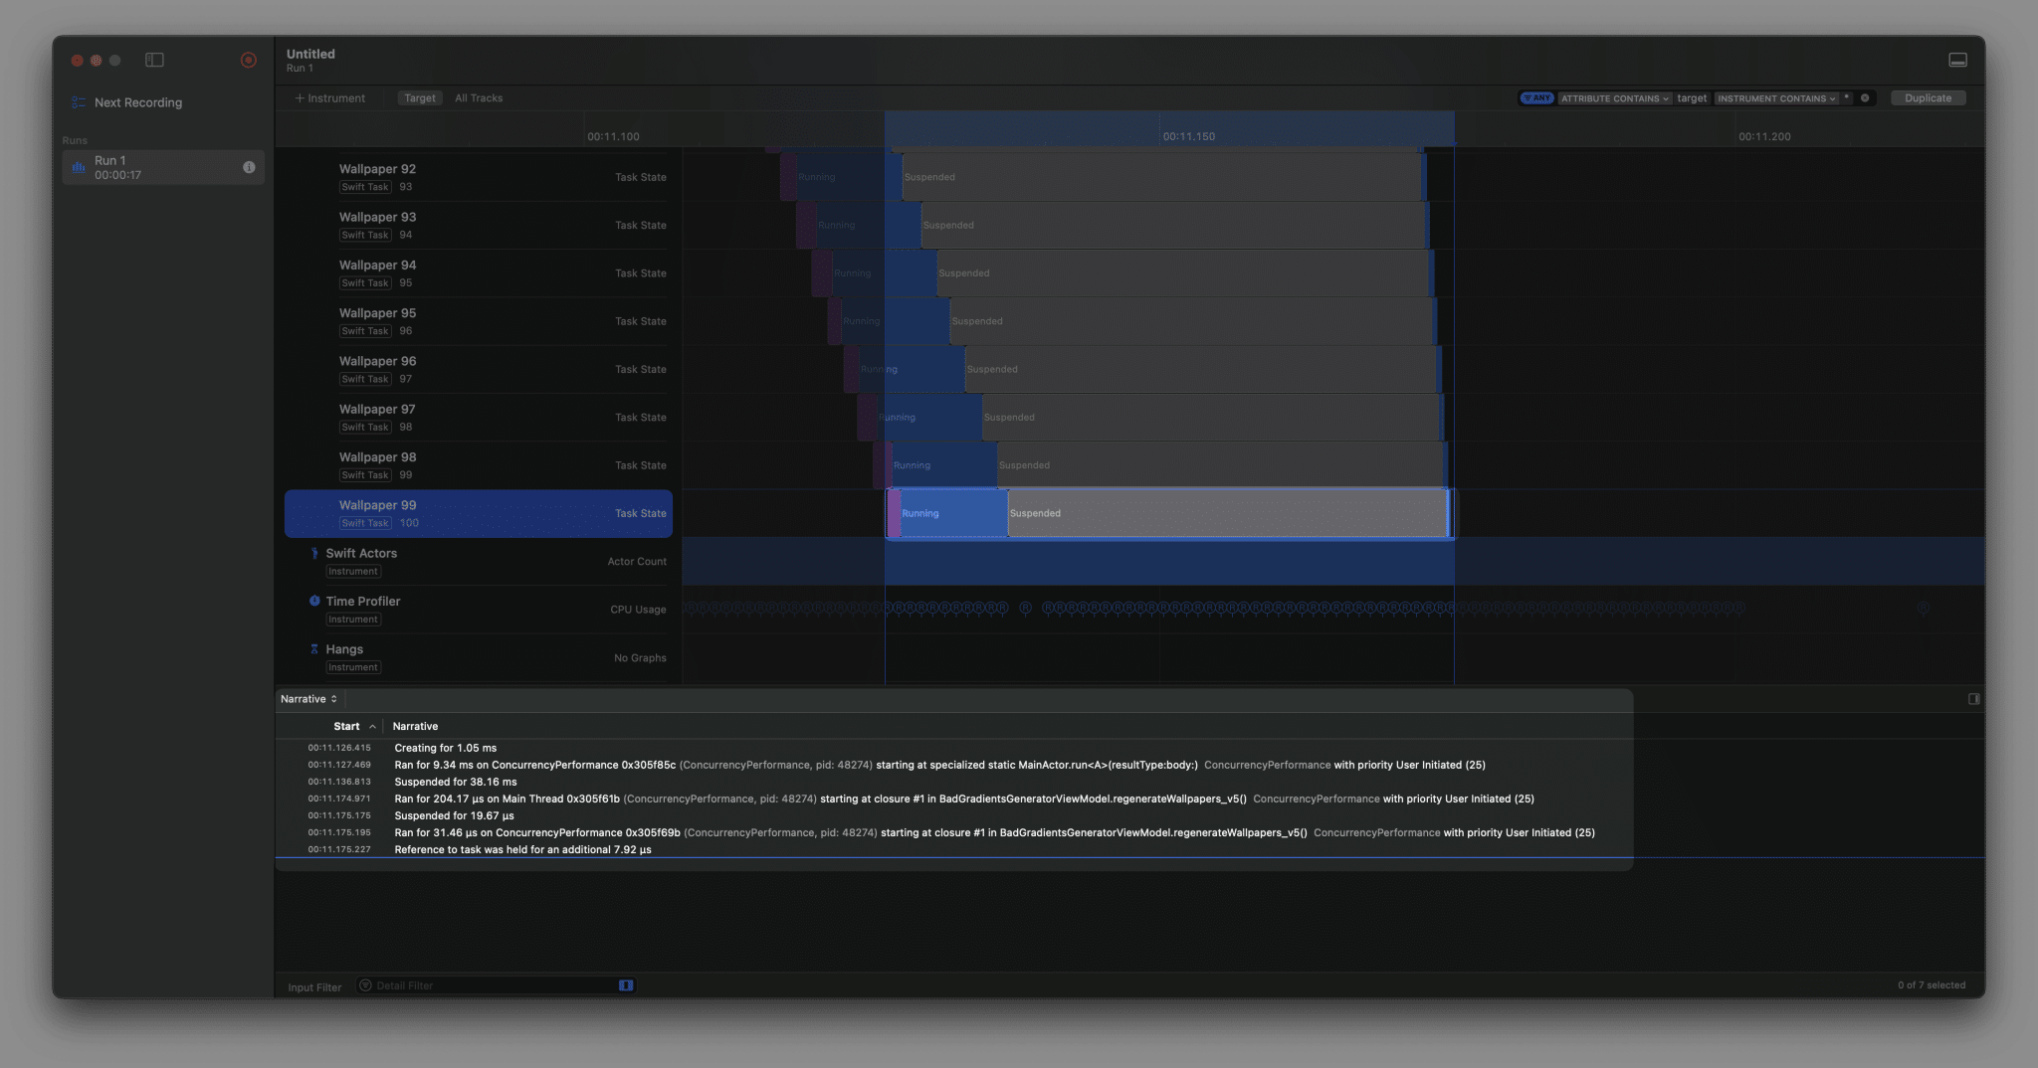Screen dimensions: 2038x1068
Task: Click the Run 1 info icon
Action: (x=249, y=167)
